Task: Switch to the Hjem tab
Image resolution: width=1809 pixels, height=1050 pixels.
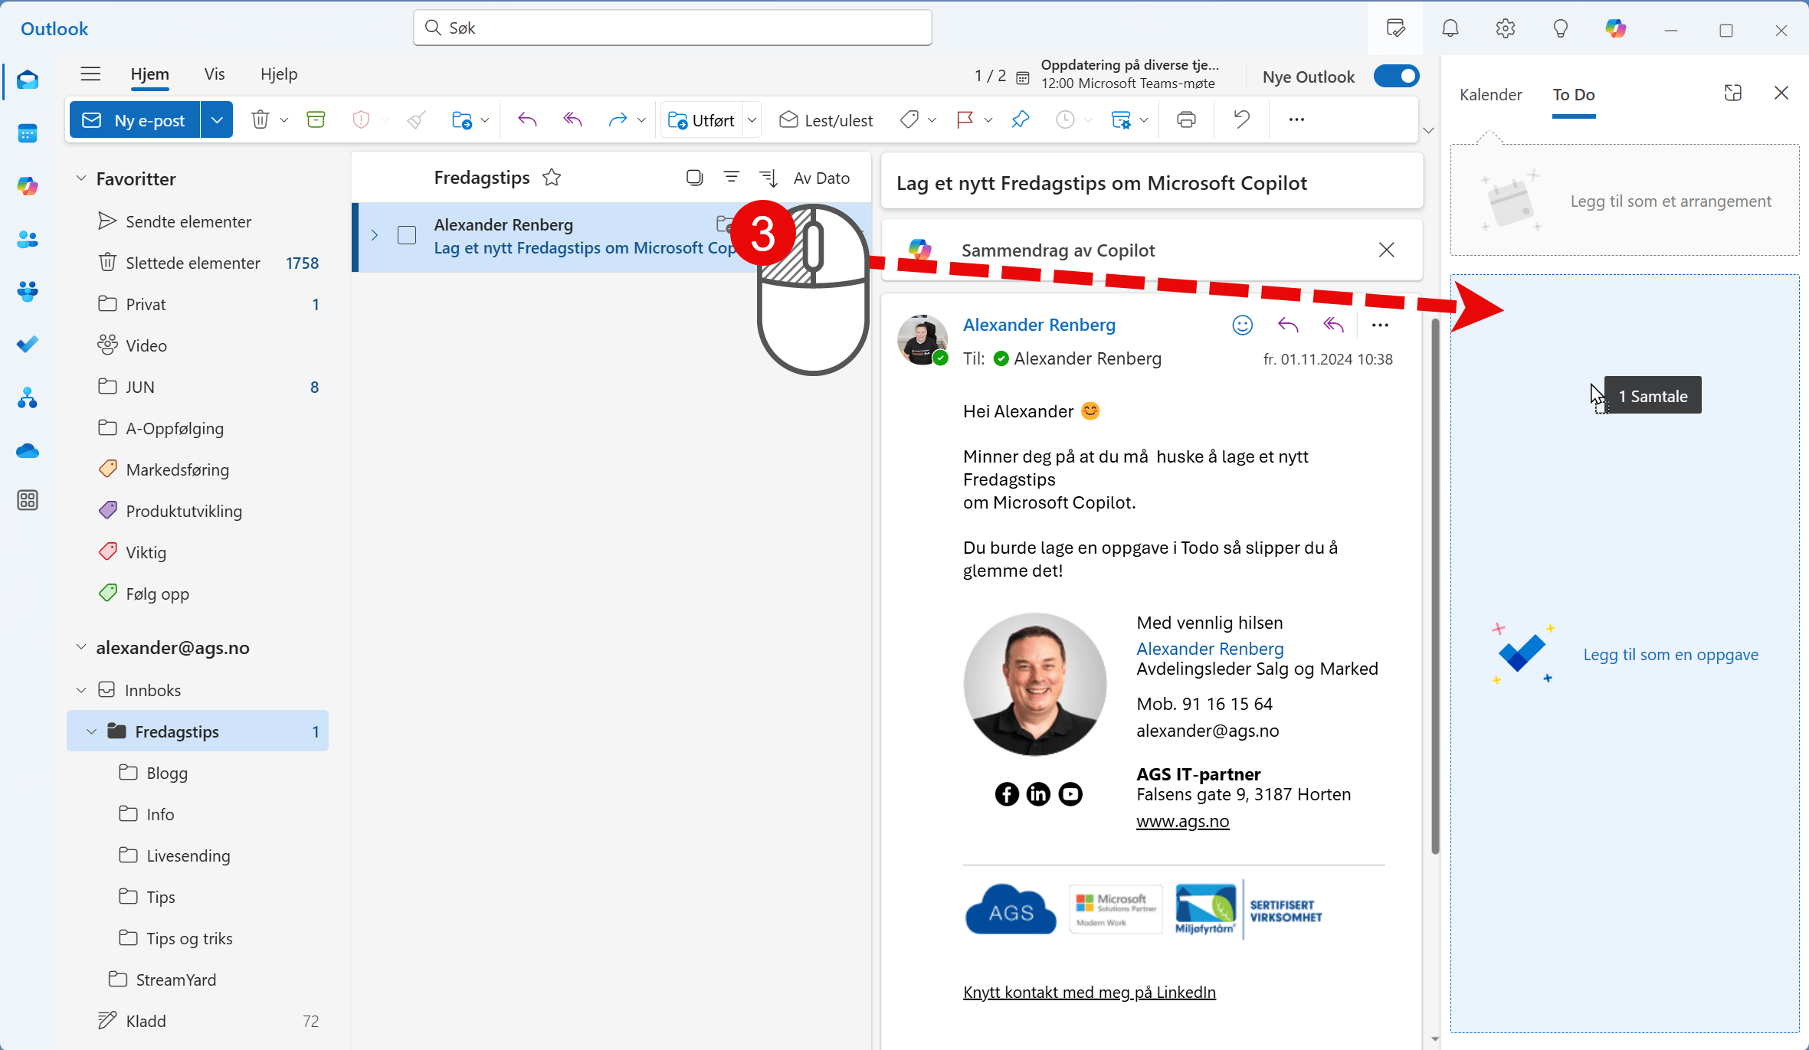Action: pyautogui.click(x=149, y=74)
